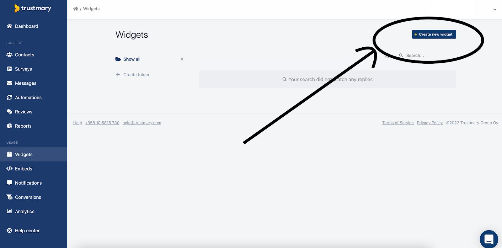Click the Reports pie chart icon
502x248 pixels.
click(9, 126)
